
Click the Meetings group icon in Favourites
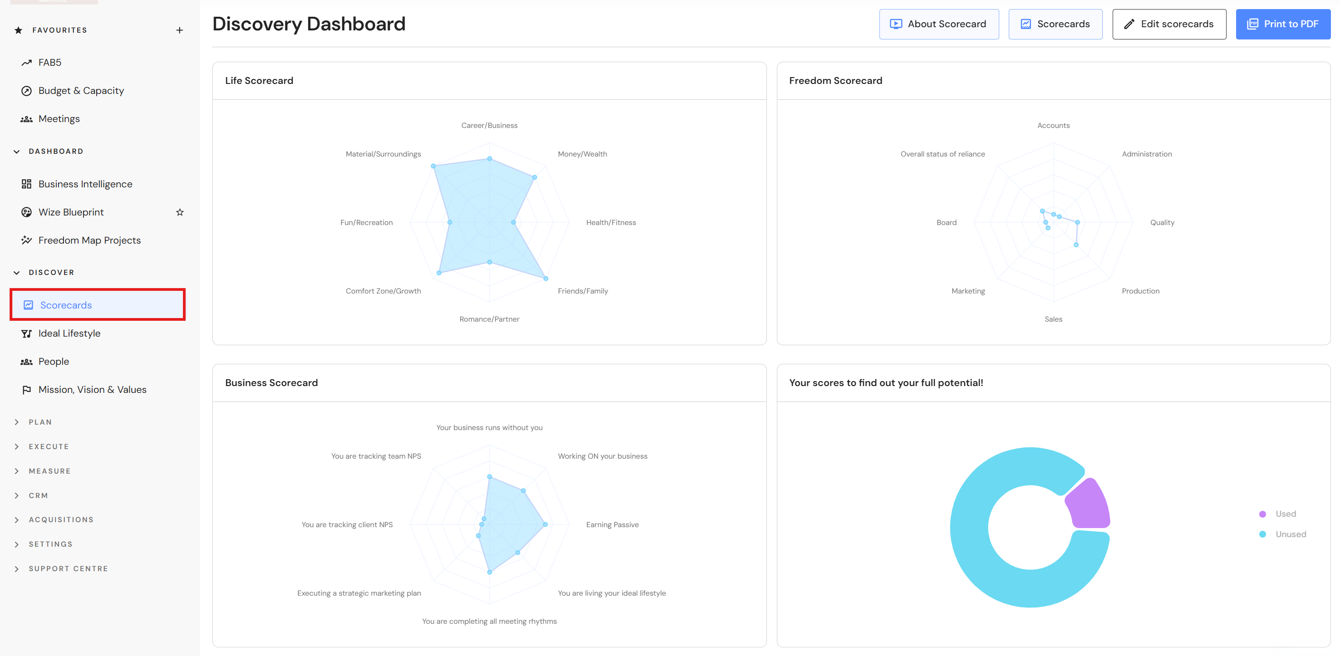coord(26,119)
